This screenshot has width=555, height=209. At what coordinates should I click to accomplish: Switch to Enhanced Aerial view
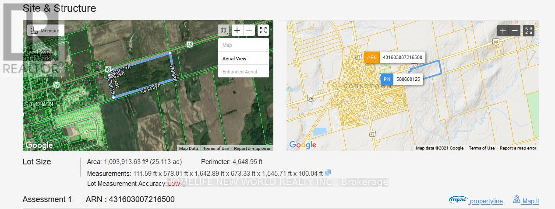click(240, 72)
